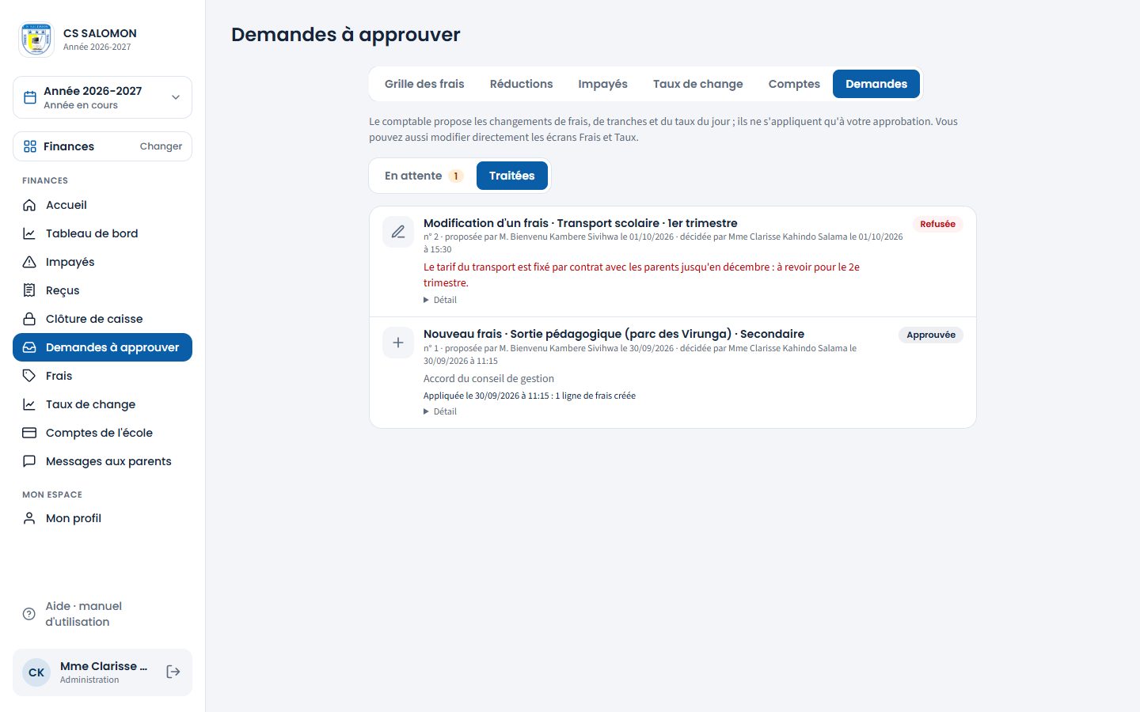
Task: Select the Impayés tab at top
Action: [602, 84]
